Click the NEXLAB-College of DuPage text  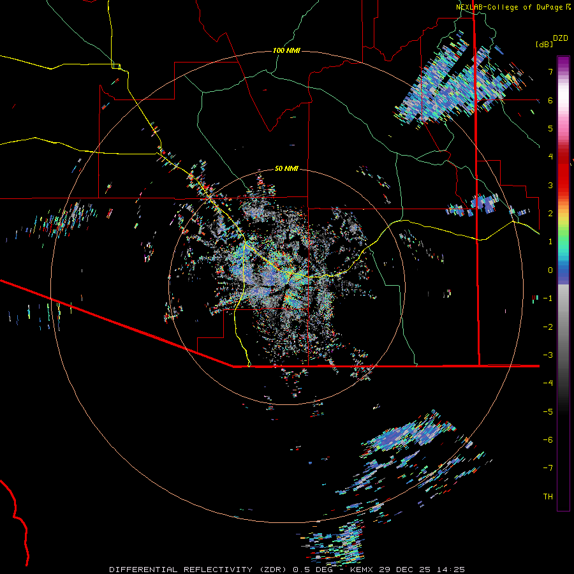[509, 7]
